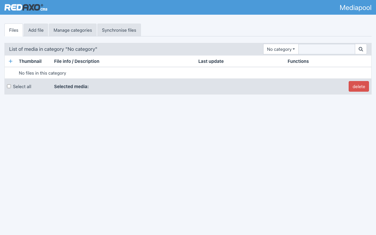Viewport: 376px width, 235px height.
Task: Tick the Select all checkbox
Action: (9, 86)
